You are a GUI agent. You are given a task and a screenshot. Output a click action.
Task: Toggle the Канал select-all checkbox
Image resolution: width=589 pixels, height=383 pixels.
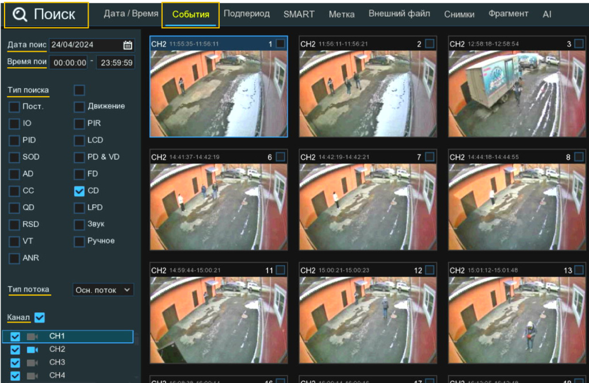point(40,317)
